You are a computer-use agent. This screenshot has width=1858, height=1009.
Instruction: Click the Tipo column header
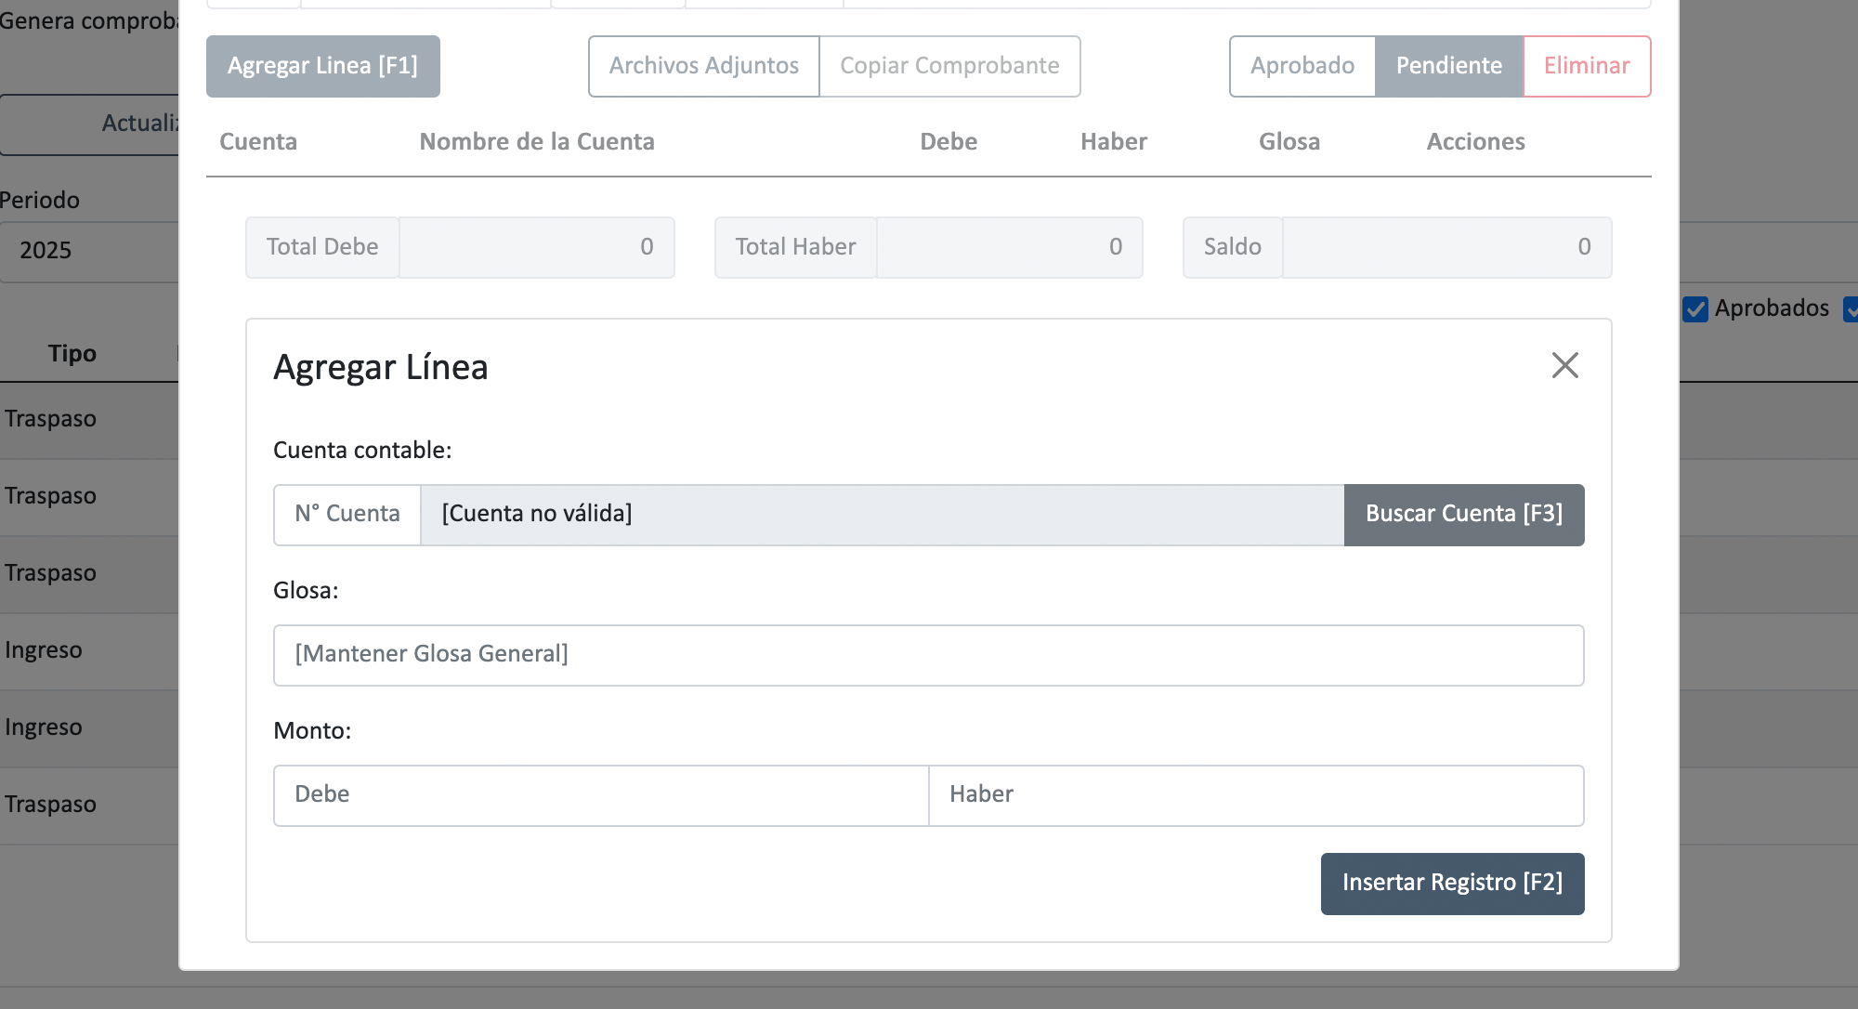point(72,353)
